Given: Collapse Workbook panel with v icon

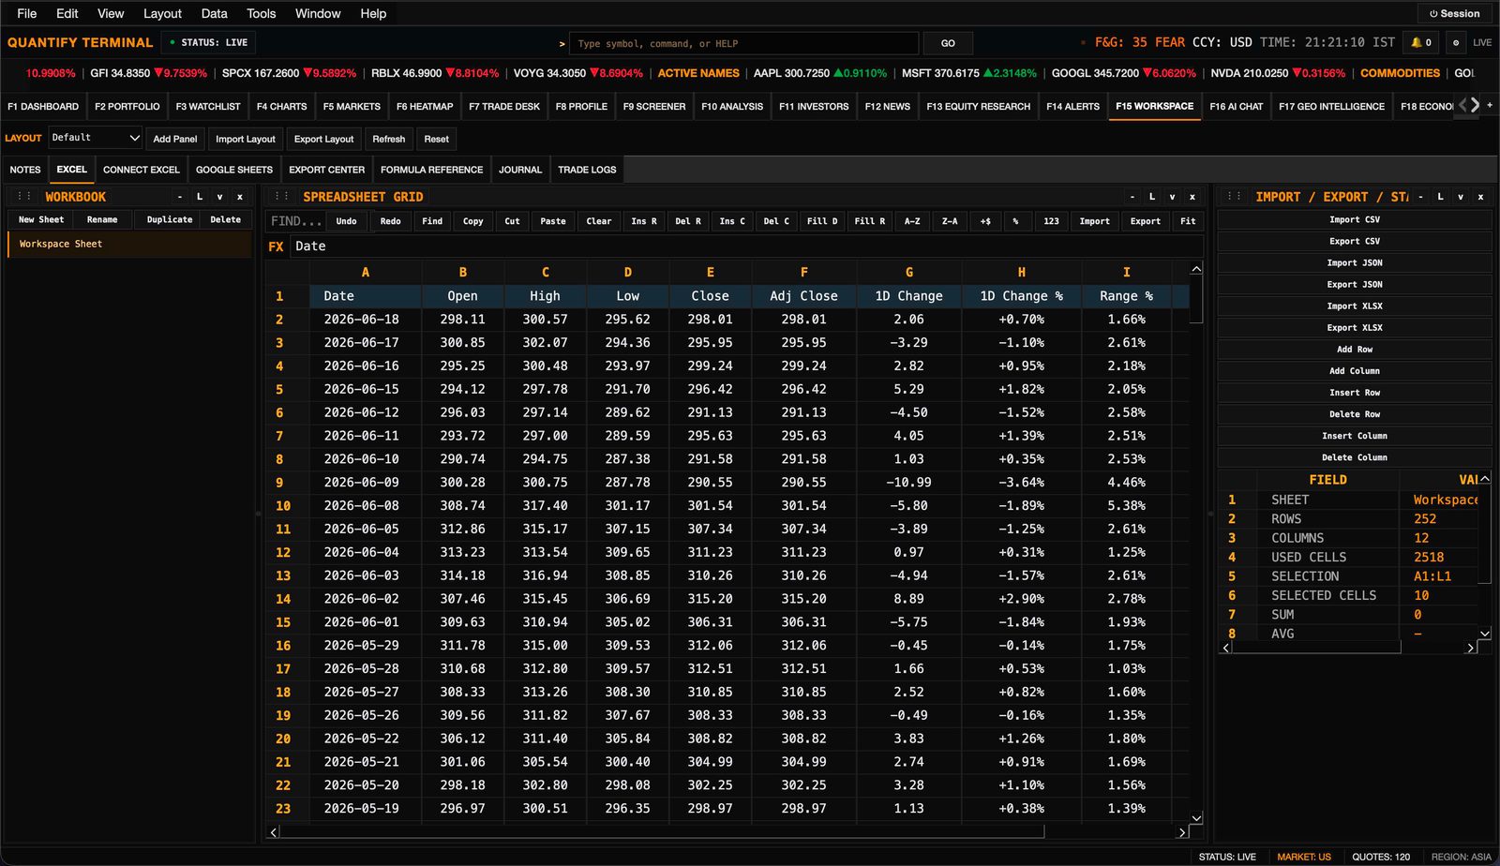Looking at the screenshot, I should click(219, 197).
